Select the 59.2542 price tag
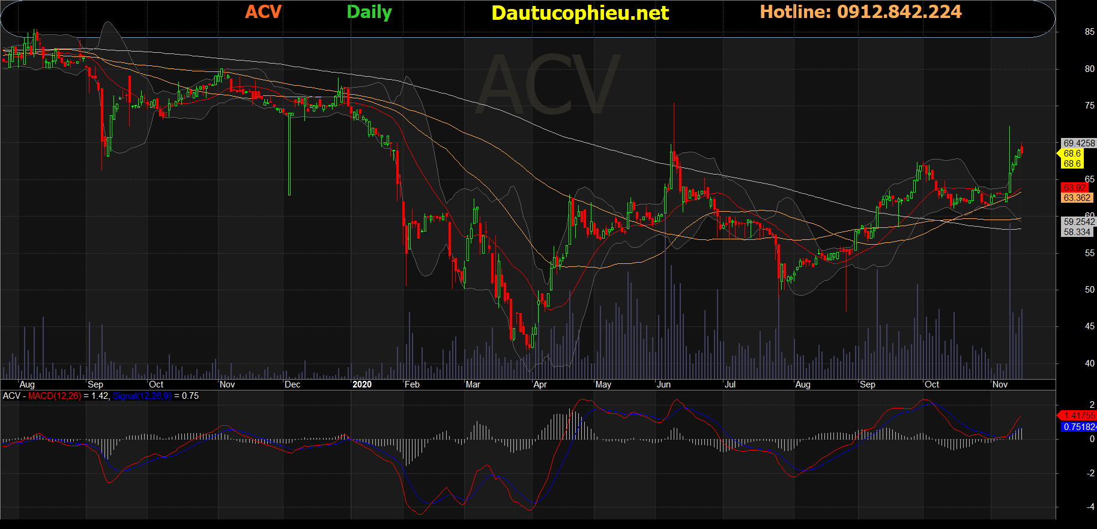Viewport: 1097px width, 529px height. tap(1078, 222)
